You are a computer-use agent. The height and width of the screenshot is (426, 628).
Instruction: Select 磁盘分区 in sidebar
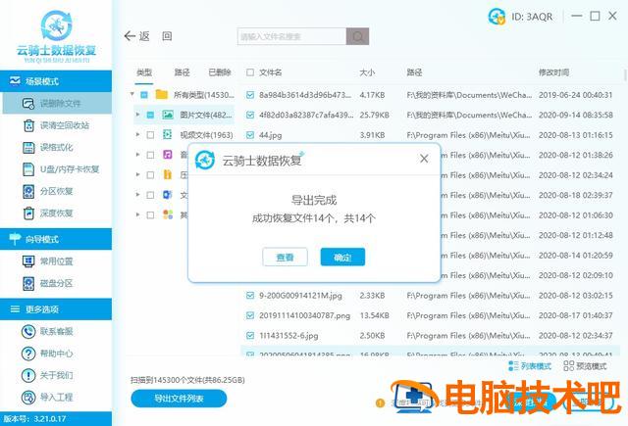pyautogui.click(x=48, y=283)
